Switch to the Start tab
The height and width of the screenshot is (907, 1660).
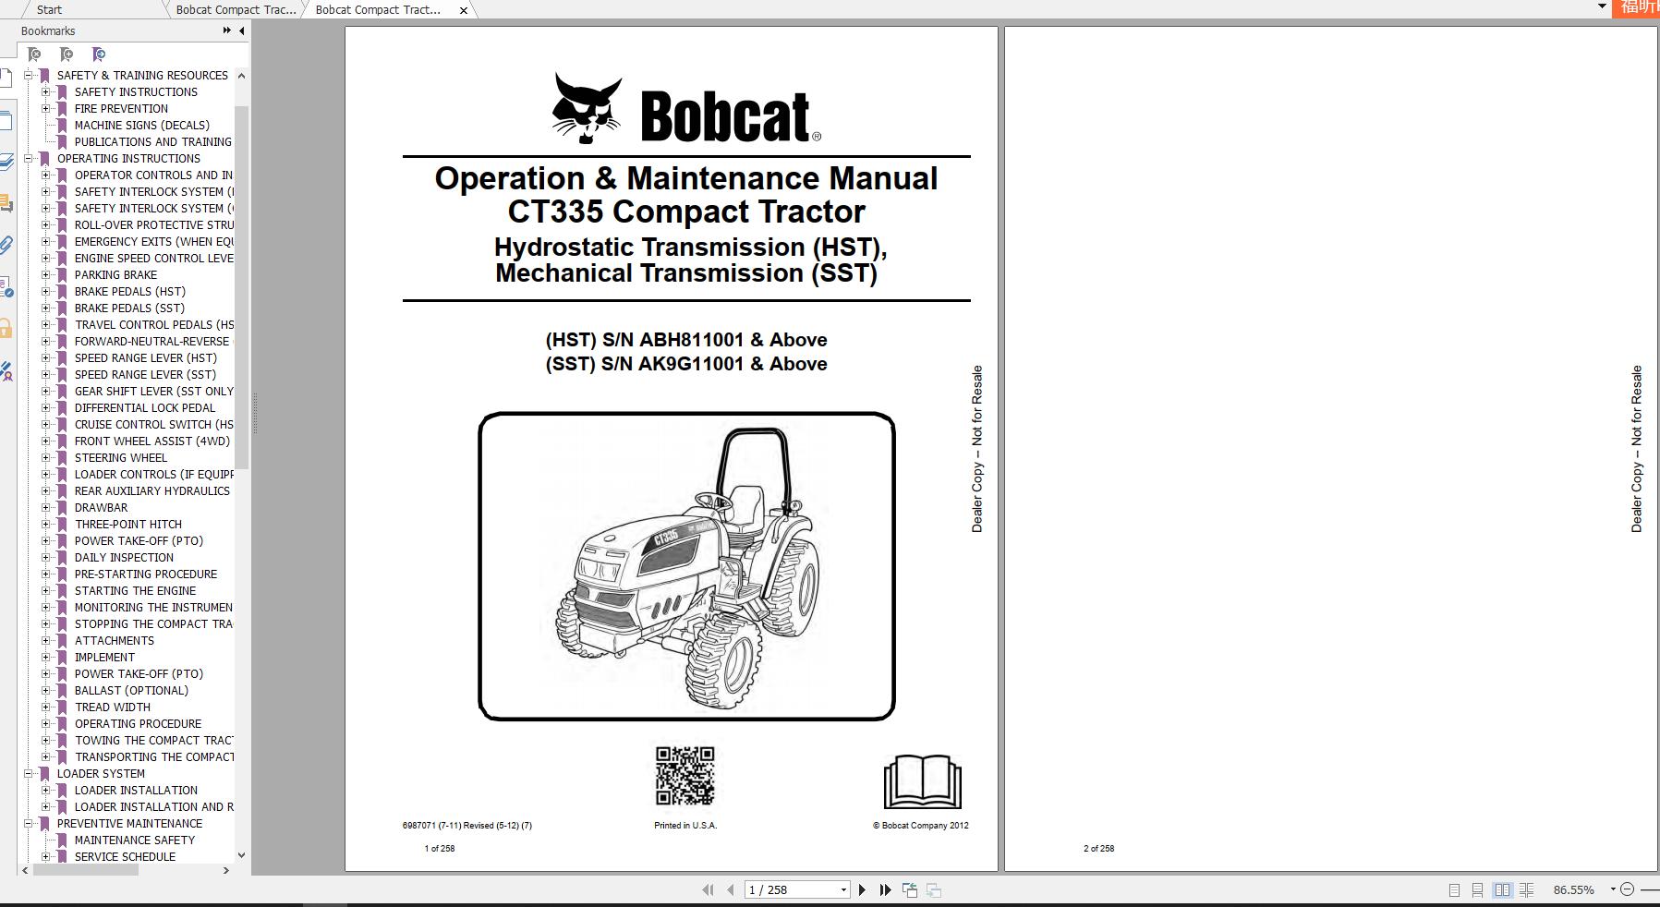[x=49, y=9]
